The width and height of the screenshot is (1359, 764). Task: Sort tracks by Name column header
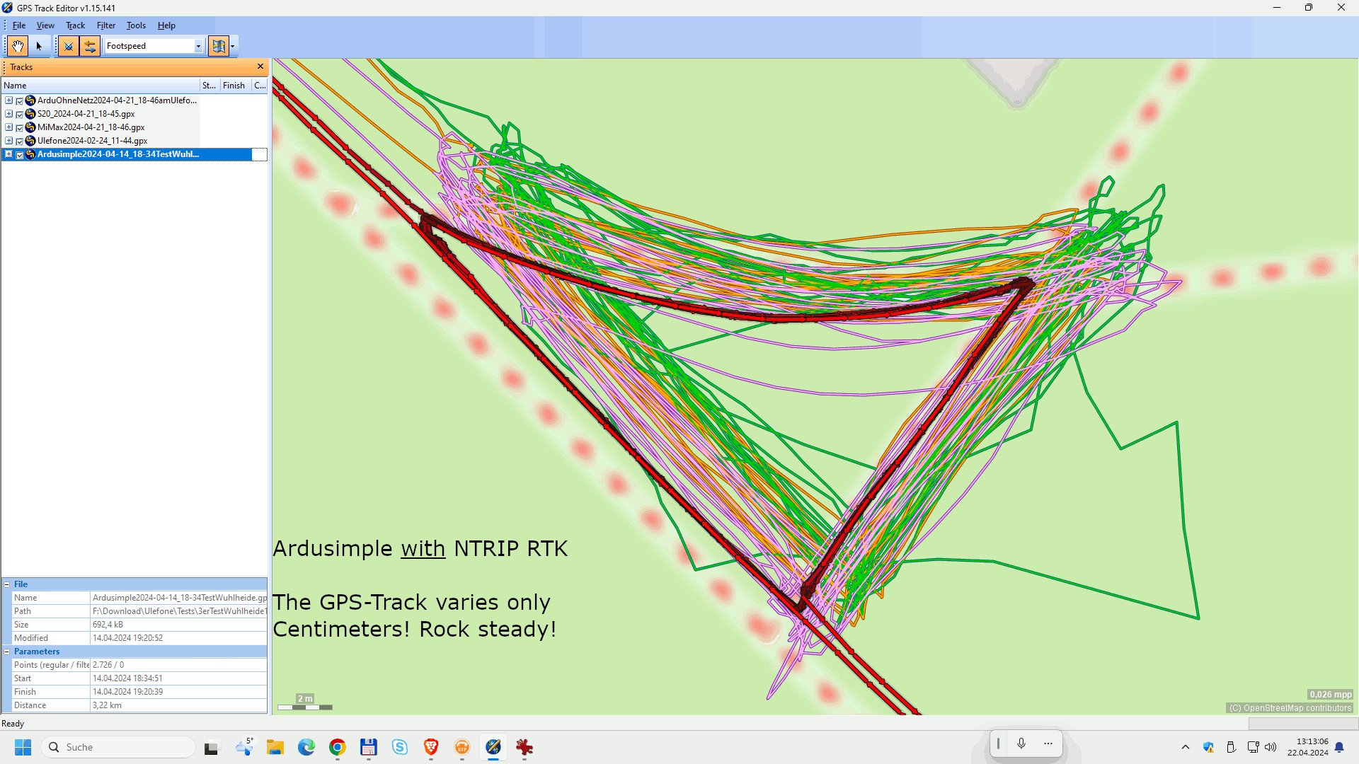click(x=101, y=86)
